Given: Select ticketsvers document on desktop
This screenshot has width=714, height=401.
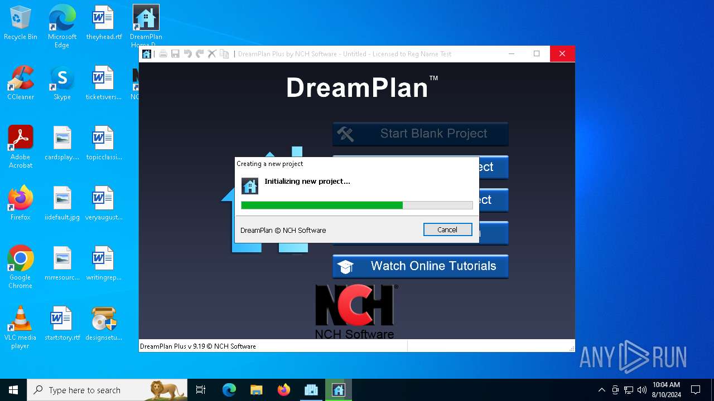Looking at the screenshot, I should [x=104, y=84].
